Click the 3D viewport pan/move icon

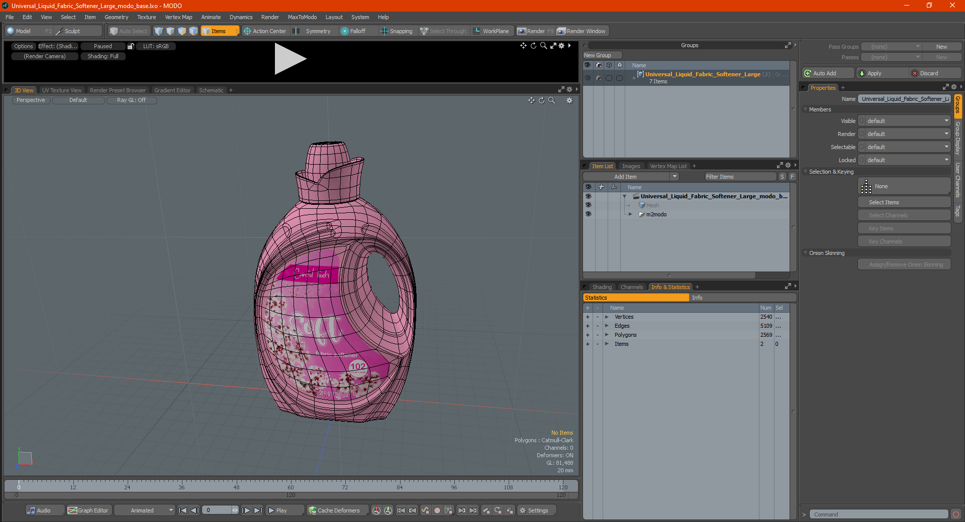tap(531, 100)
